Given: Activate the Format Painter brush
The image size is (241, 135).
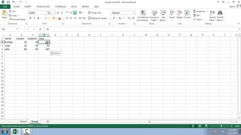Looking at the screenshot, I should pyautogui.click(x=17, y=19).
